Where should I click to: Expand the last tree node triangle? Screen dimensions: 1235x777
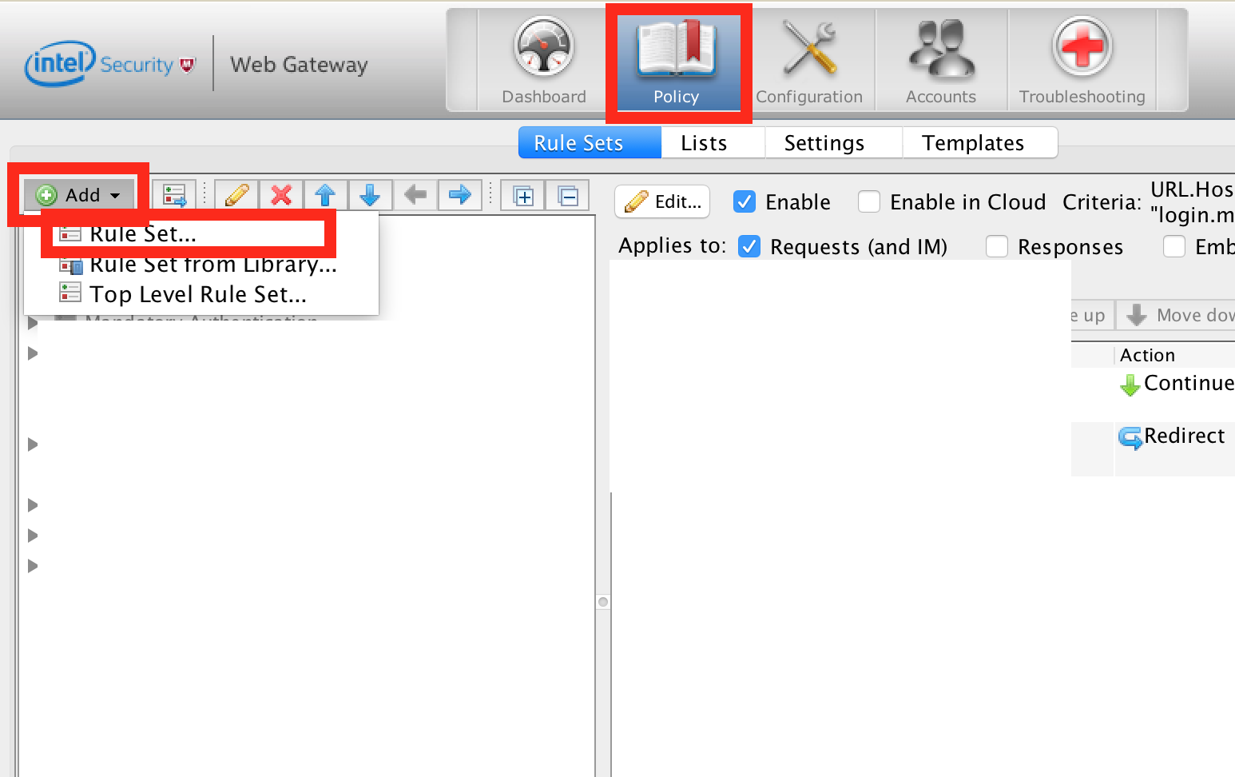[x=33, y=566]
